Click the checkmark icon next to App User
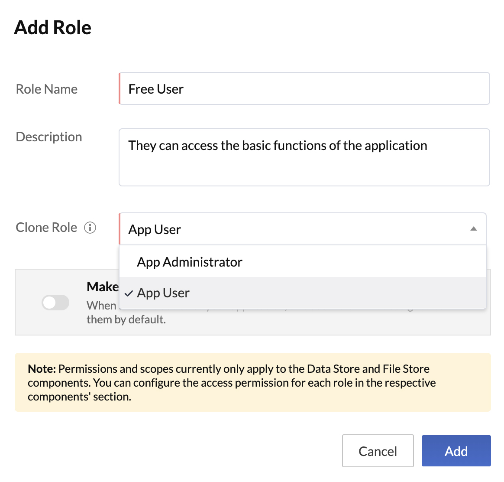The height and width of the screenshot is (482, 504). click(128, 293)
